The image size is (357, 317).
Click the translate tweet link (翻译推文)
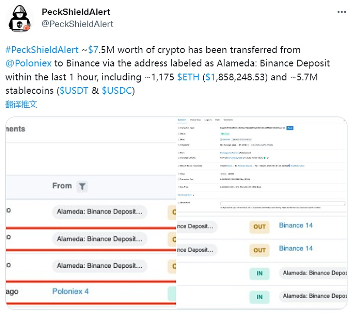tap(21, 104)
